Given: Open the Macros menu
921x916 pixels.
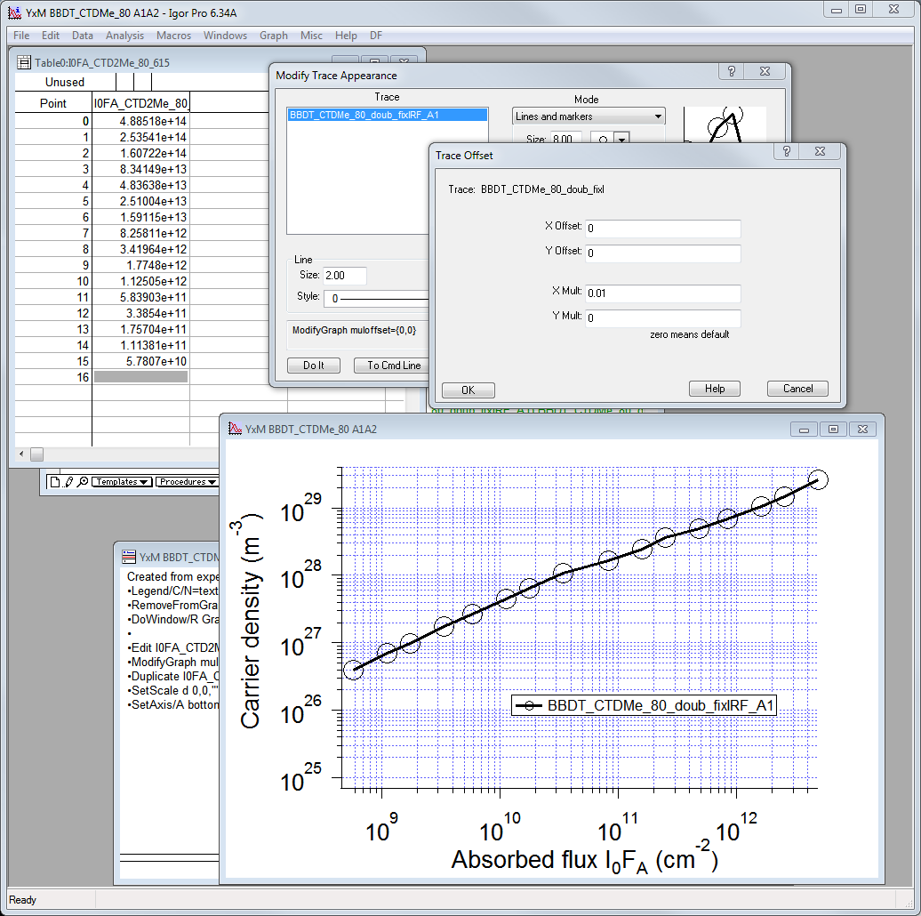Looking at the screenshot, I should pyautogui.click(x=173, y=36).
